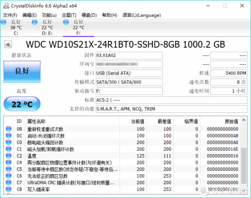The height and width of the screenshot is (198, 251).
Task: Click the 原始值 column header
Action: pos(220,121)
